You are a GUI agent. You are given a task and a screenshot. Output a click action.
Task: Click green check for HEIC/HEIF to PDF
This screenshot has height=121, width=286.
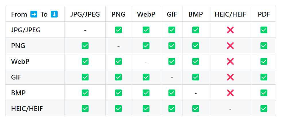pyautogui.click(x=264, y=108)
